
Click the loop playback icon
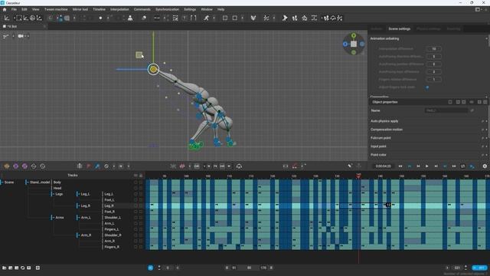pos(462,166)
